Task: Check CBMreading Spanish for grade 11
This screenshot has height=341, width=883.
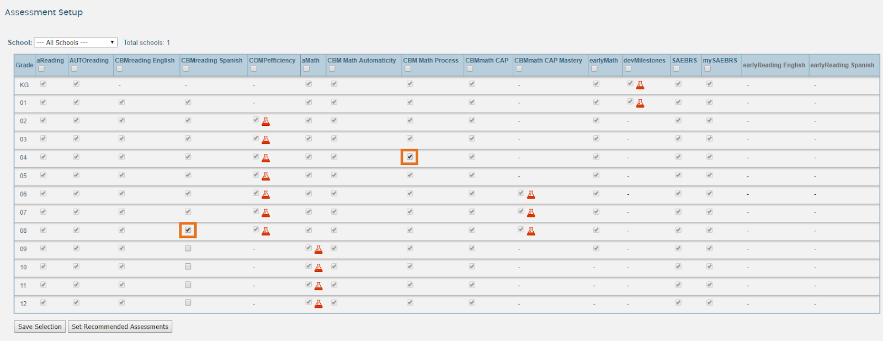Action: 188,285
